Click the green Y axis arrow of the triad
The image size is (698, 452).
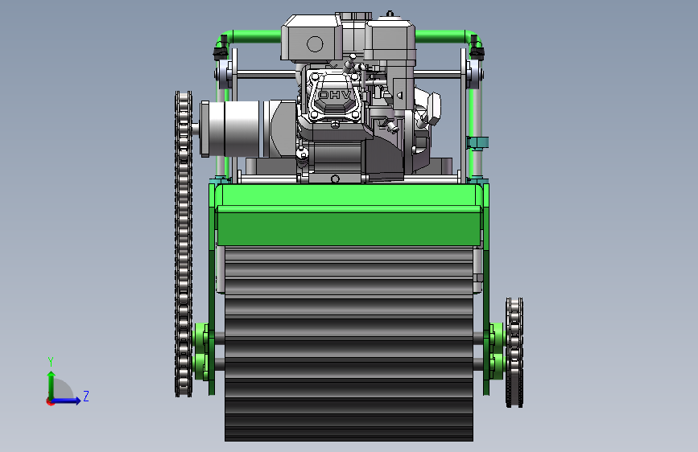52,384
